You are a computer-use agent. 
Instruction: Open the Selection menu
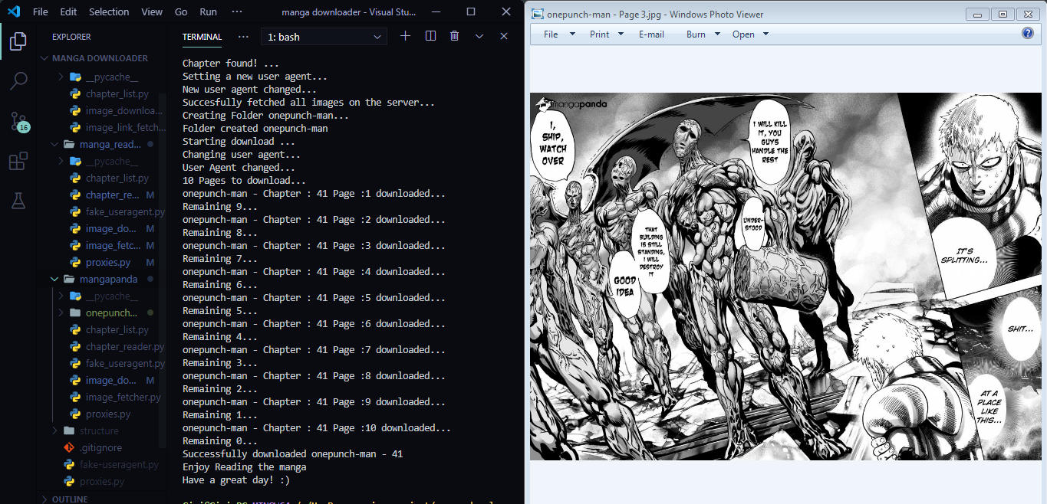click(109, 12)
